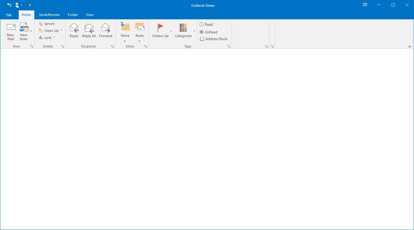Collapse the ribbon with the chevron
This screenshot has height=230, width=414.
click(x=410, y=47)
